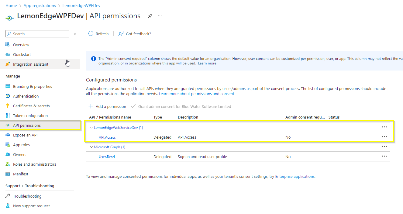Click the Admin consent required column header

point(305,117)
